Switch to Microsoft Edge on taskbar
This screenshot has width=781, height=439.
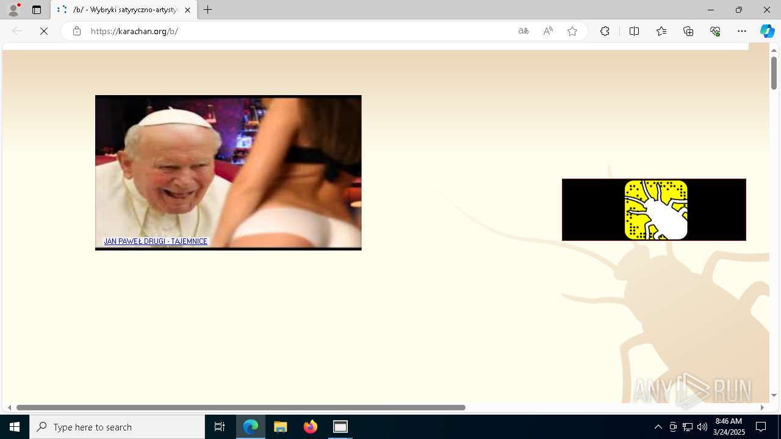[251, 427]
